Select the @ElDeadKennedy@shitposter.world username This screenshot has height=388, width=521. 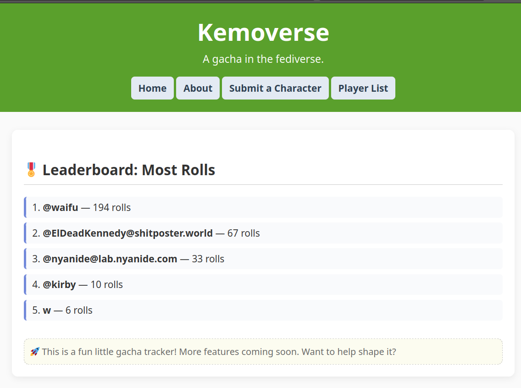click(x=127, y=233)
